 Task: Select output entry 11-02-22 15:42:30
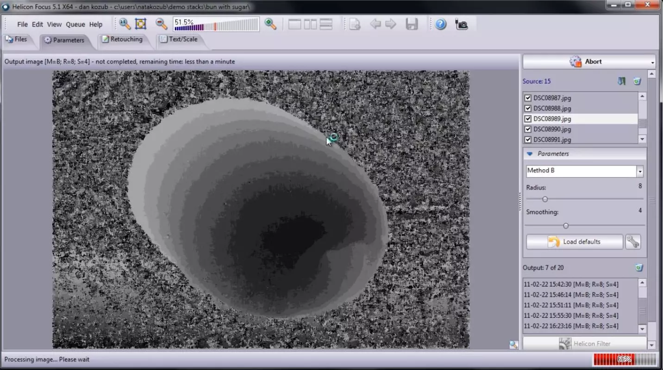[x=571, y=284]
